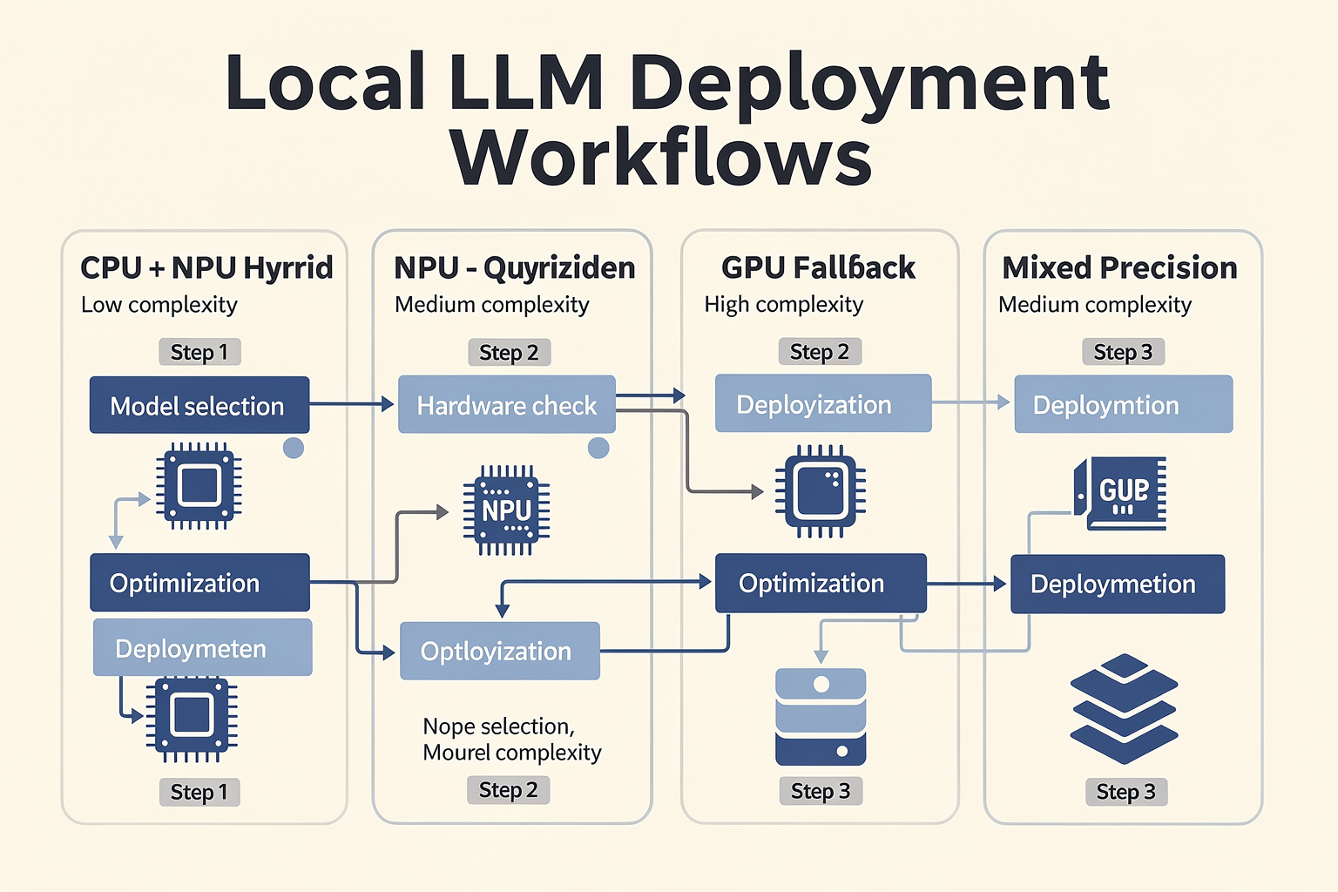Click the Step 2 badge above Deployization
The image size is (1338, 892).
820,351
